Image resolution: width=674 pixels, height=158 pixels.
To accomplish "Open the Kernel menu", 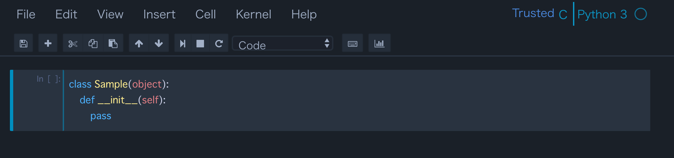I will pyautogui.click(x=253, y=14).
